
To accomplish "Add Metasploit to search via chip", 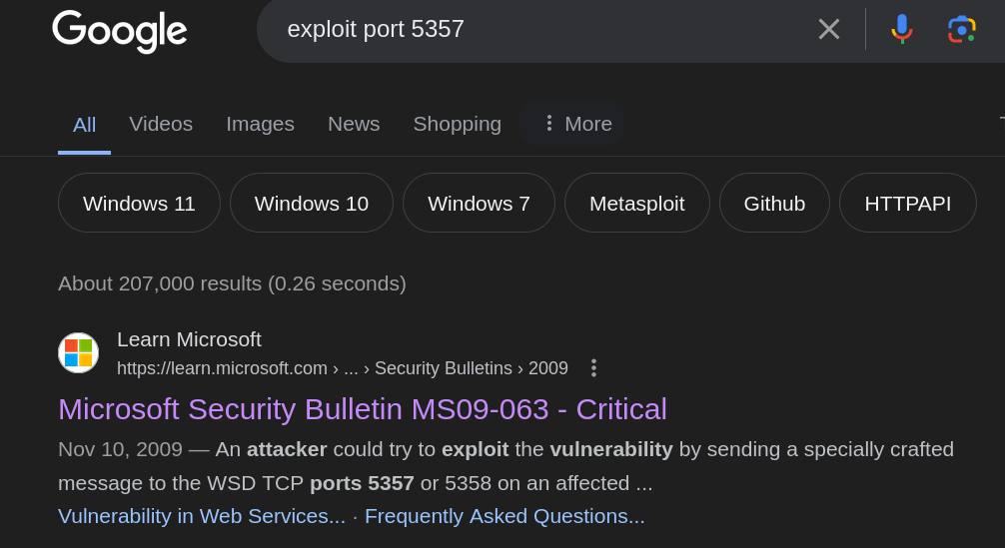I will pos(637,203).
